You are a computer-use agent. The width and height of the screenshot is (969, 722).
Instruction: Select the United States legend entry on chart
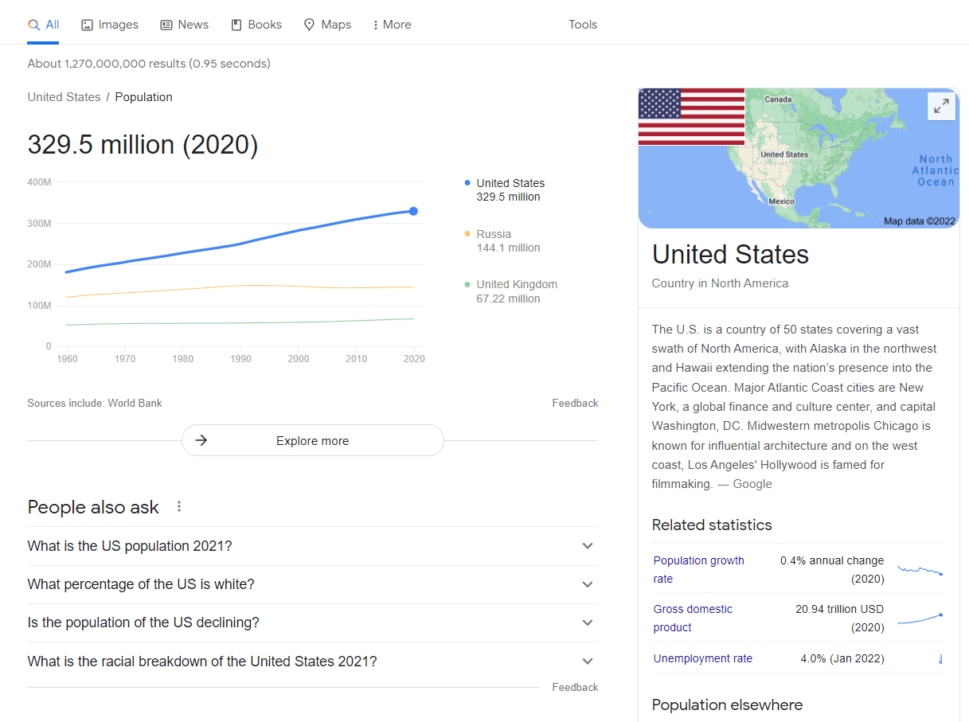tap(510, 189)
